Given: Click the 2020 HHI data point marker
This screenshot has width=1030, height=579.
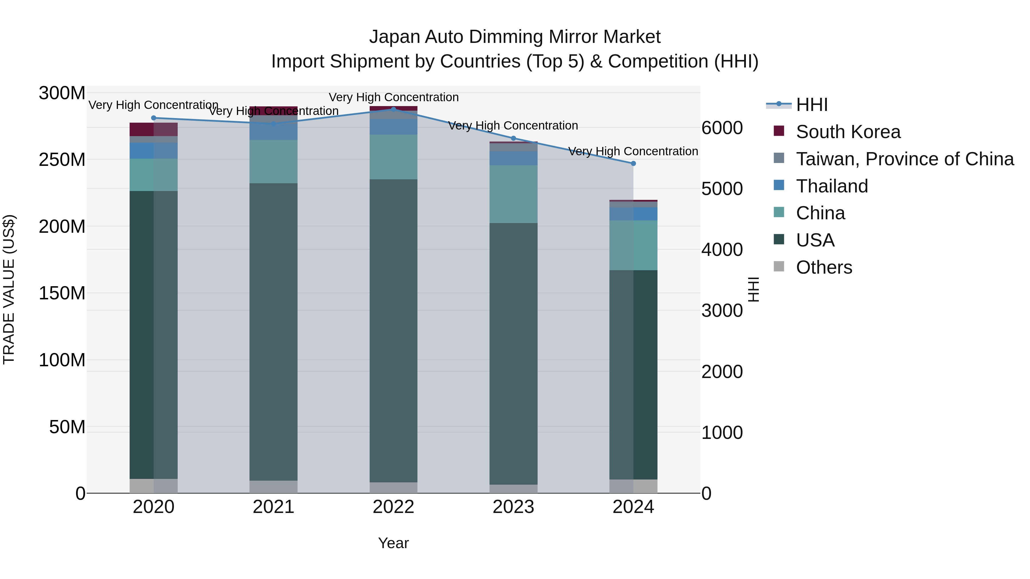Looking at the screenshot, I should click(x=154, y=118).
